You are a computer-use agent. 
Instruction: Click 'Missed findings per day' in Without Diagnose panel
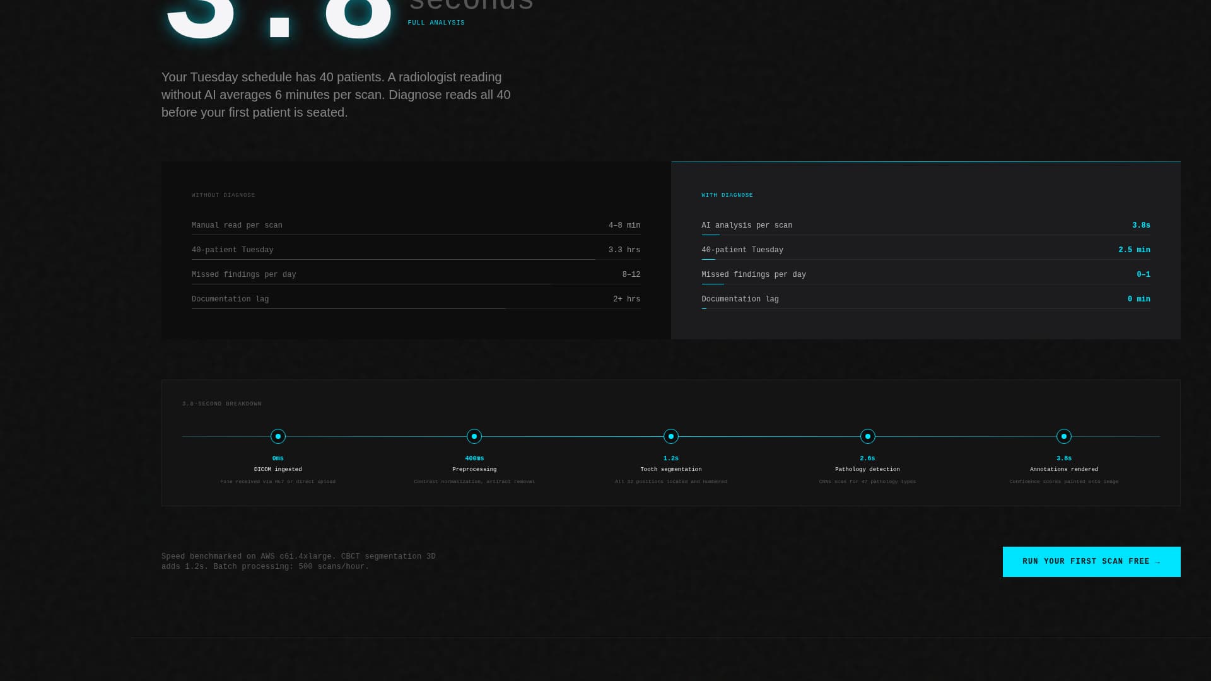click(244, 275)
